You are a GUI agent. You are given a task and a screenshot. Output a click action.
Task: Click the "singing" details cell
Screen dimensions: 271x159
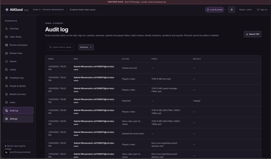[197, 101]
